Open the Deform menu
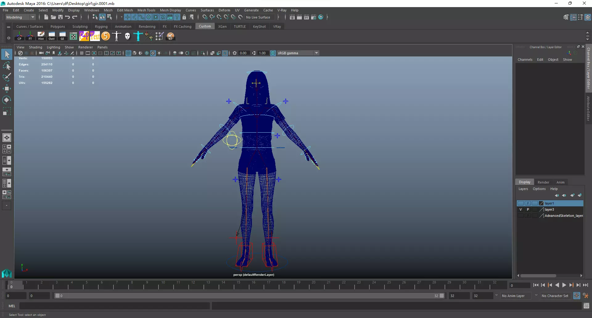Screen dimensions: 592x318 click(224, 10)
